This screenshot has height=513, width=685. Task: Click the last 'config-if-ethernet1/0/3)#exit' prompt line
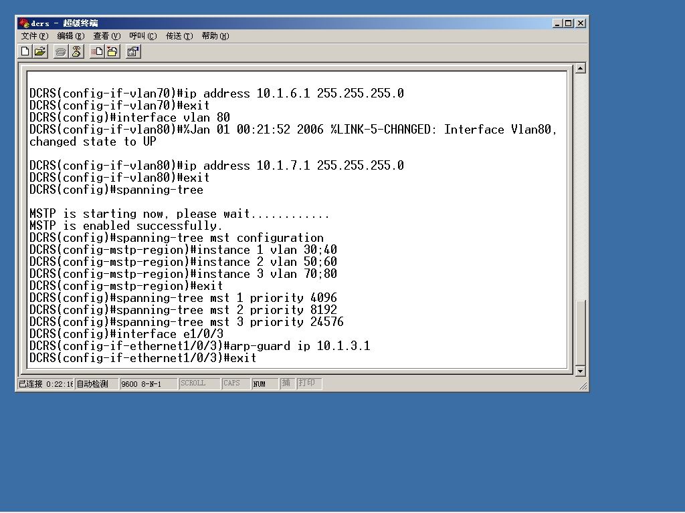(x=143, y=358)
